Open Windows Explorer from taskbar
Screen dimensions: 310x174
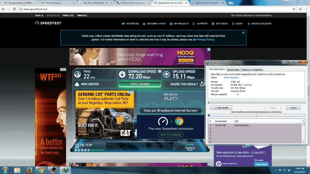tap(17, 170)
